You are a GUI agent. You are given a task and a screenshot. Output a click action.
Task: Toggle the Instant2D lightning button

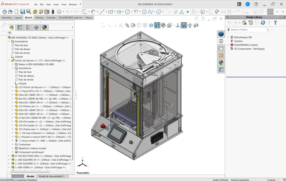coord(270,12)
